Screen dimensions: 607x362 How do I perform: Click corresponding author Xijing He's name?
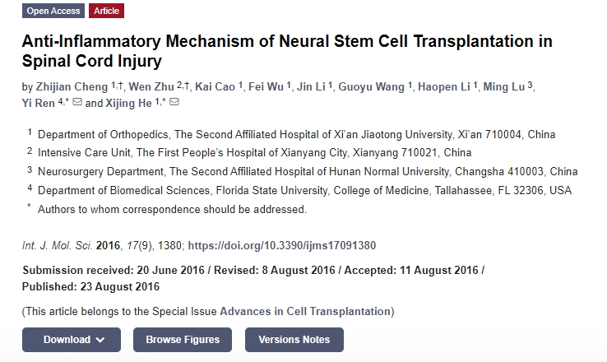(x=128, y=103)
